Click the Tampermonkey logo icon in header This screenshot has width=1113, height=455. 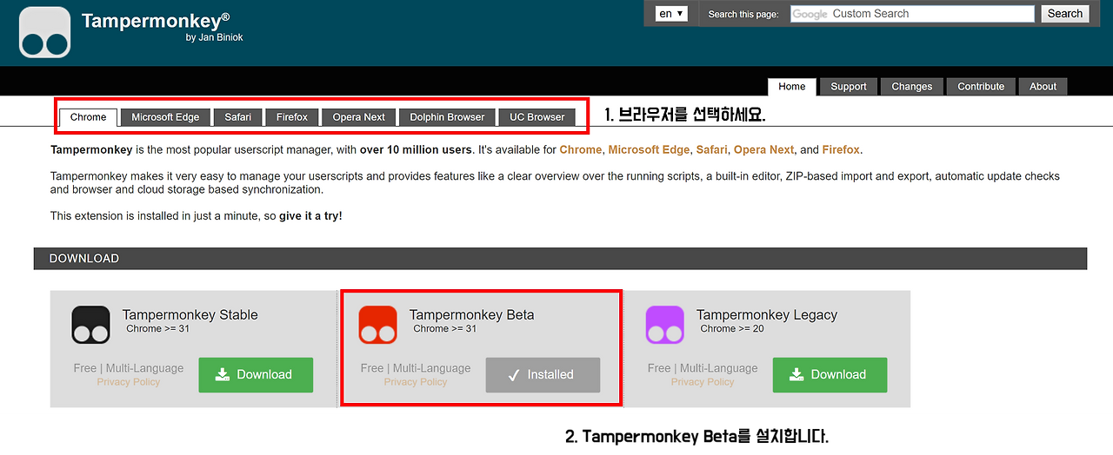(x=45, y=33)
